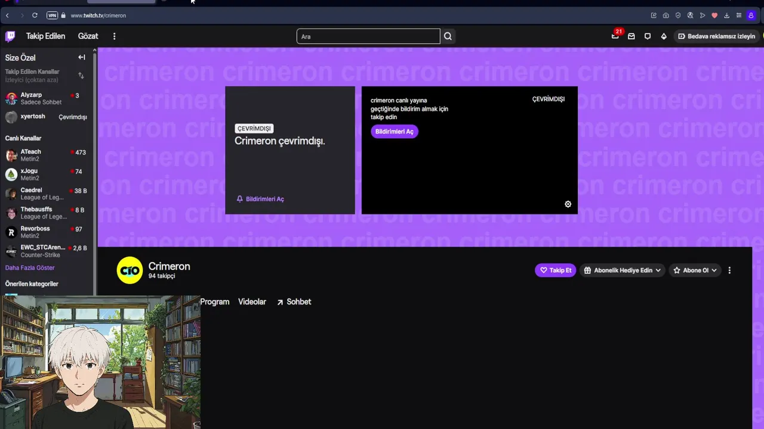Open the browser profile account icon
This screenshot has width=764, height=429.
[x=751, y=15]
